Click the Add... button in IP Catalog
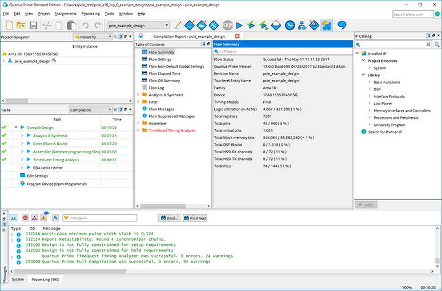Screen dimensions: 442x291 pyautogui.click(x=366, y=204)
